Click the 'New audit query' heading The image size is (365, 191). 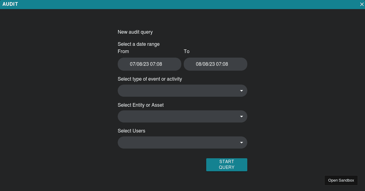[x=135, y=32]
